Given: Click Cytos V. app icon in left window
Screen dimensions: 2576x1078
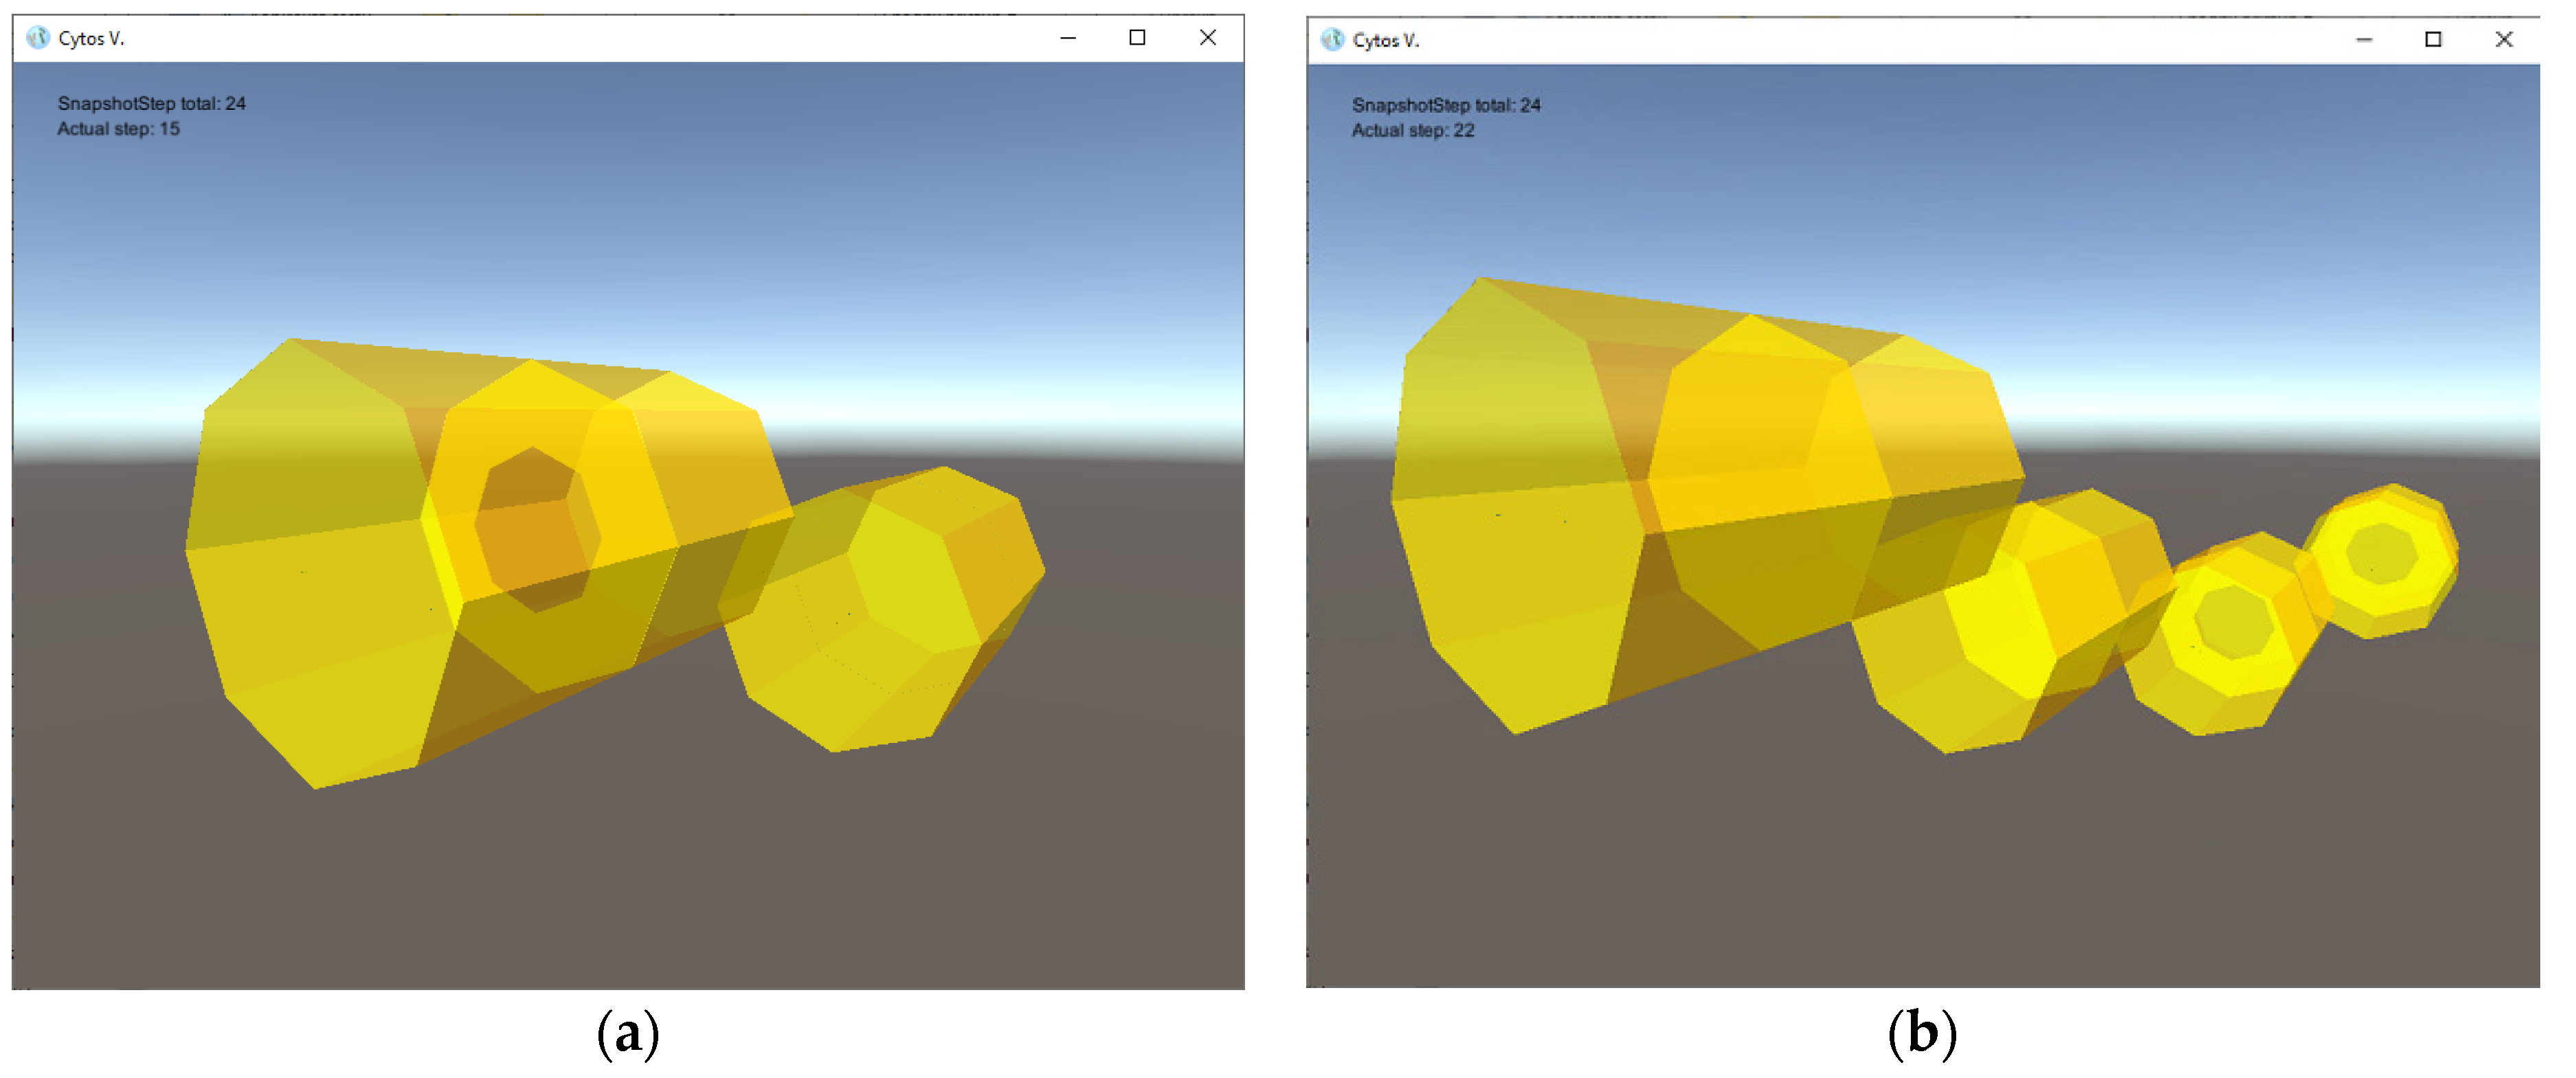Looking at the screenshot, I should coord(38,38).
